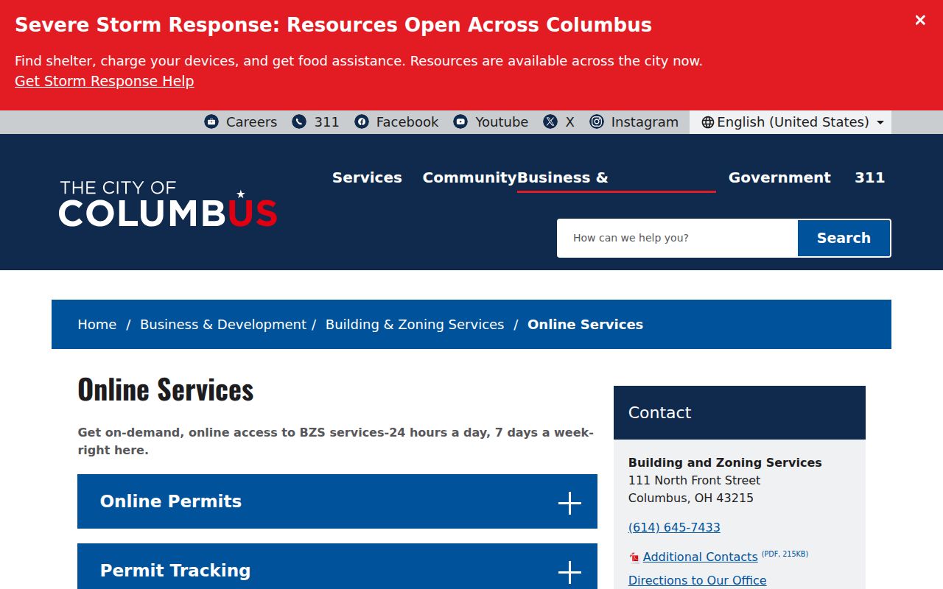The height and width of the screenshot is (589, 943).
Task: Open Business & Development breadcrumb link
Action: [223, 325]
